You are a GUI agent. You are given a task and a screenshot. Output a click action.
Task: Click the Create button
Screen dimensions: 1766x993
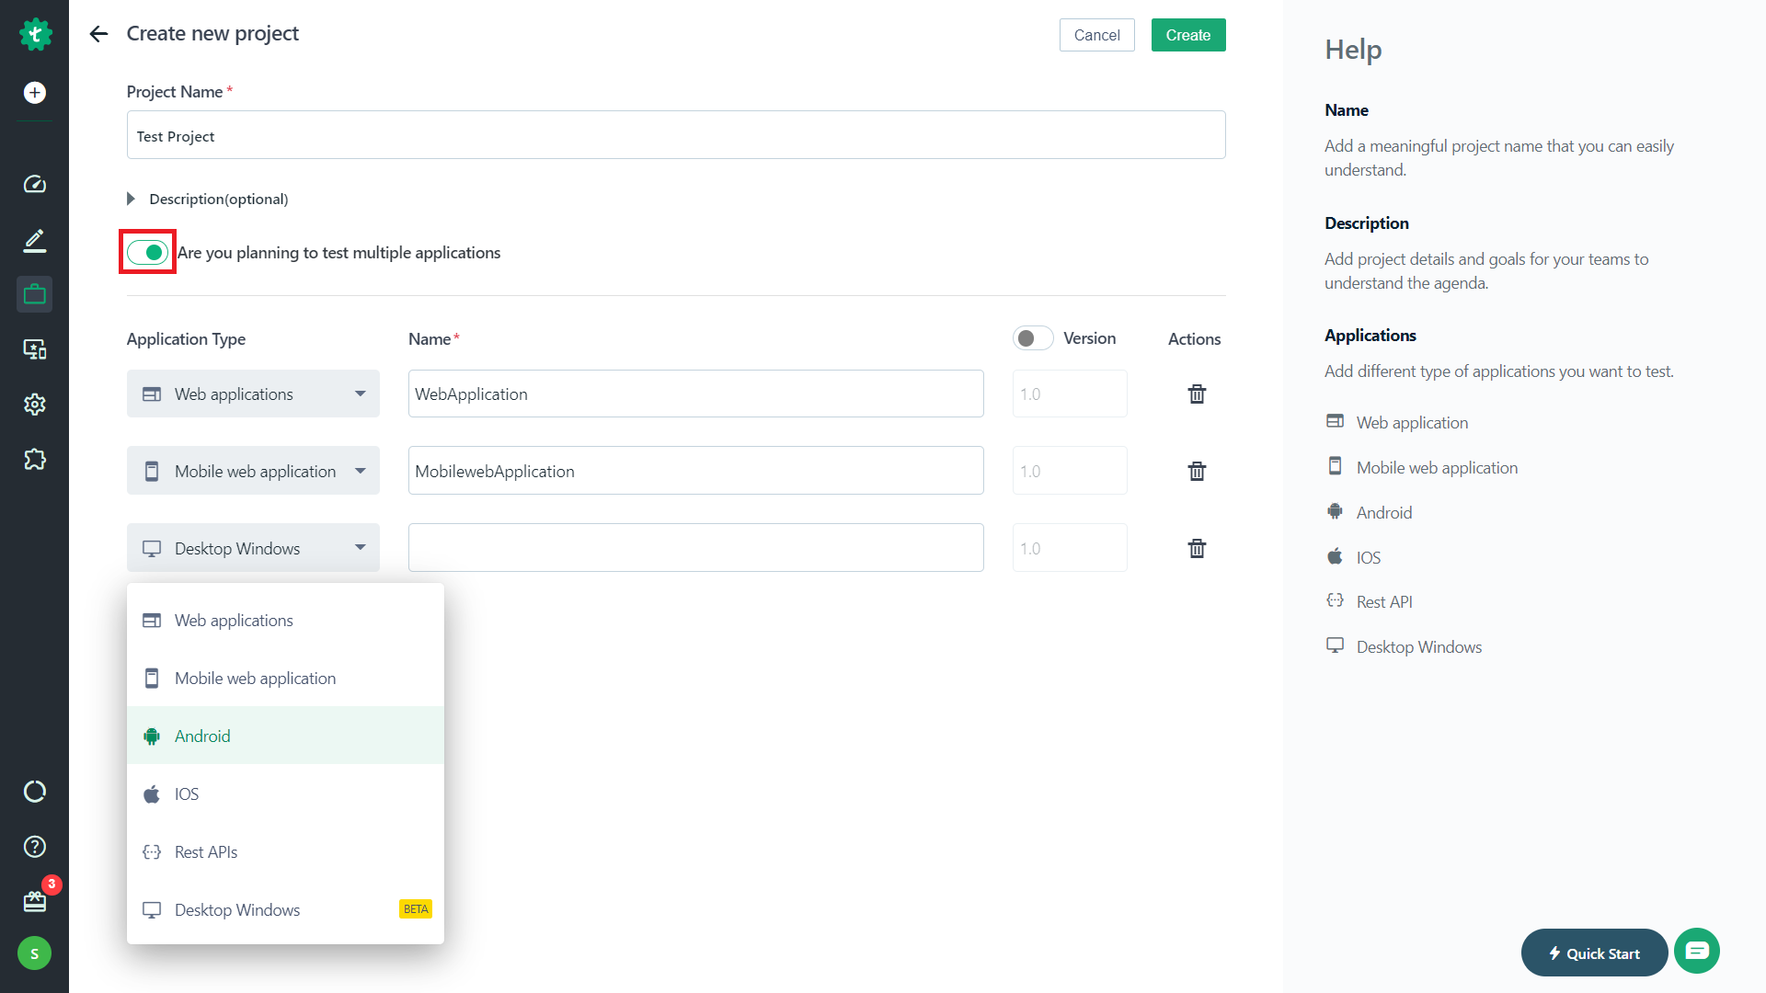click(1187, 35)
